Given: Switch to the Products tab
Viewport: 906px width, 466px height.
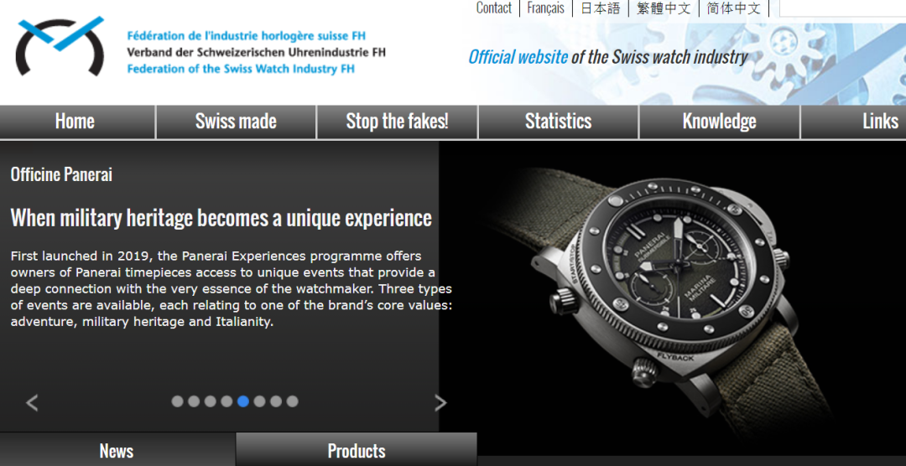Looking at the screenshot, I should click(357, 450).
